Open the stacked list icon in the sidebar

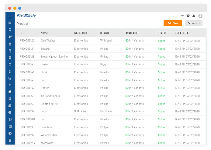click(10, 85)
